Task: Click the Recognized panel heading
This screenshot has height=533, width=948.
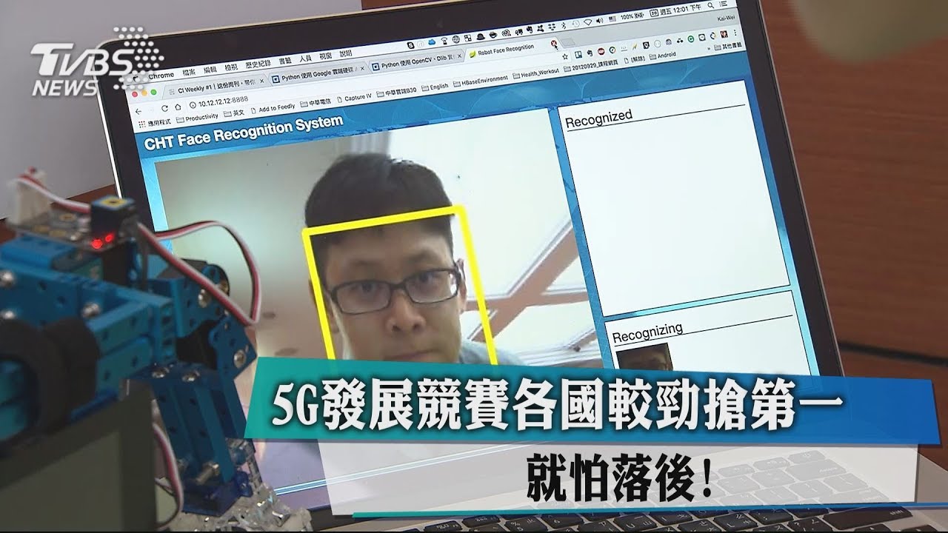Action: [x=598, y=118]
